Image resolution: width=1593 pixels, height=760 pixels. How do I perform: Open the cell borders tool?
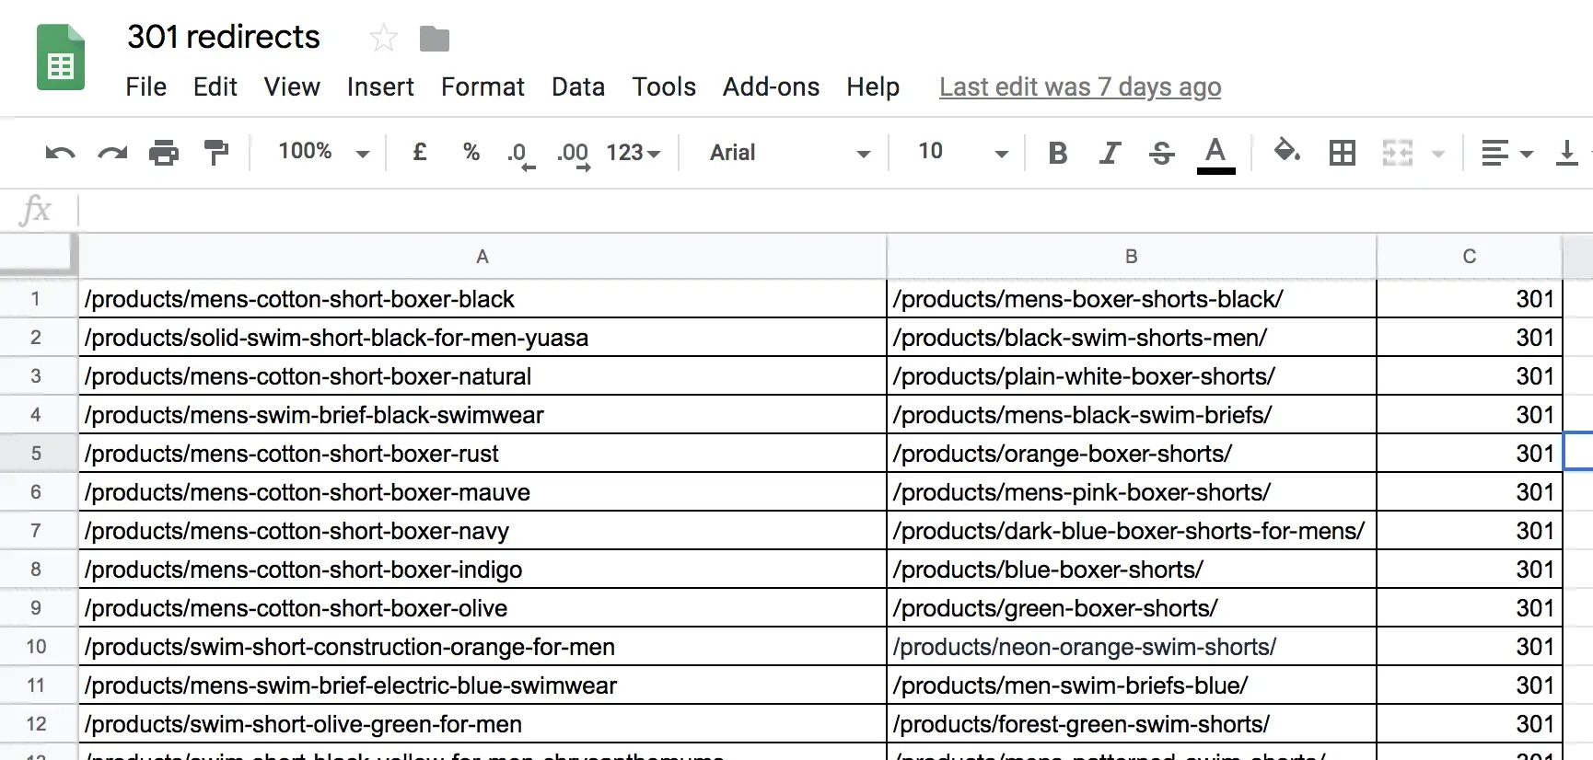[1342, 153]
